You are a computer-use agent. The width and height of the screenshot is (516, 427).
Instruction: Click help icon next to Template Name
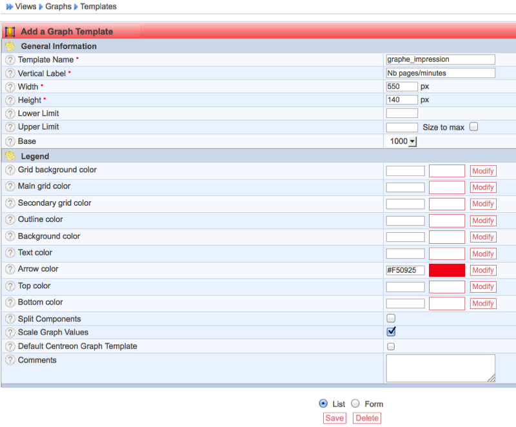(10, 59)
